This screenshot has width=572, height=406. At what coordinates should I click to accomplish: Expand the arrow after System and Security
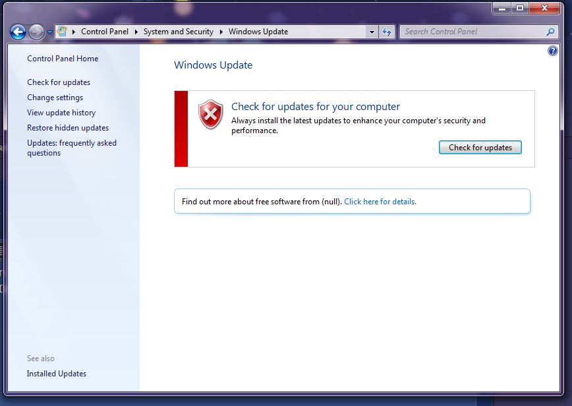tap(221, 32)
